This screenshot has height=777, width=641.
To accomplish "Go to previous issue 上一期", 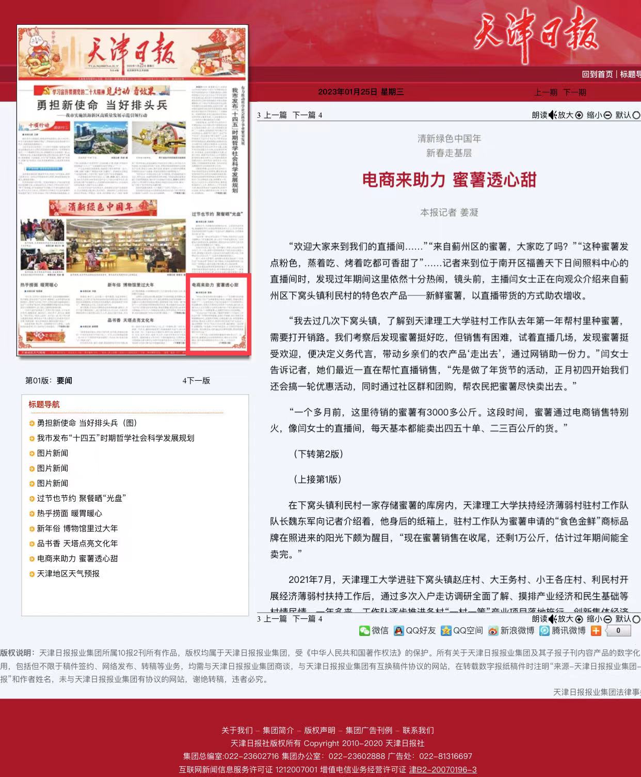I will 546,92.
